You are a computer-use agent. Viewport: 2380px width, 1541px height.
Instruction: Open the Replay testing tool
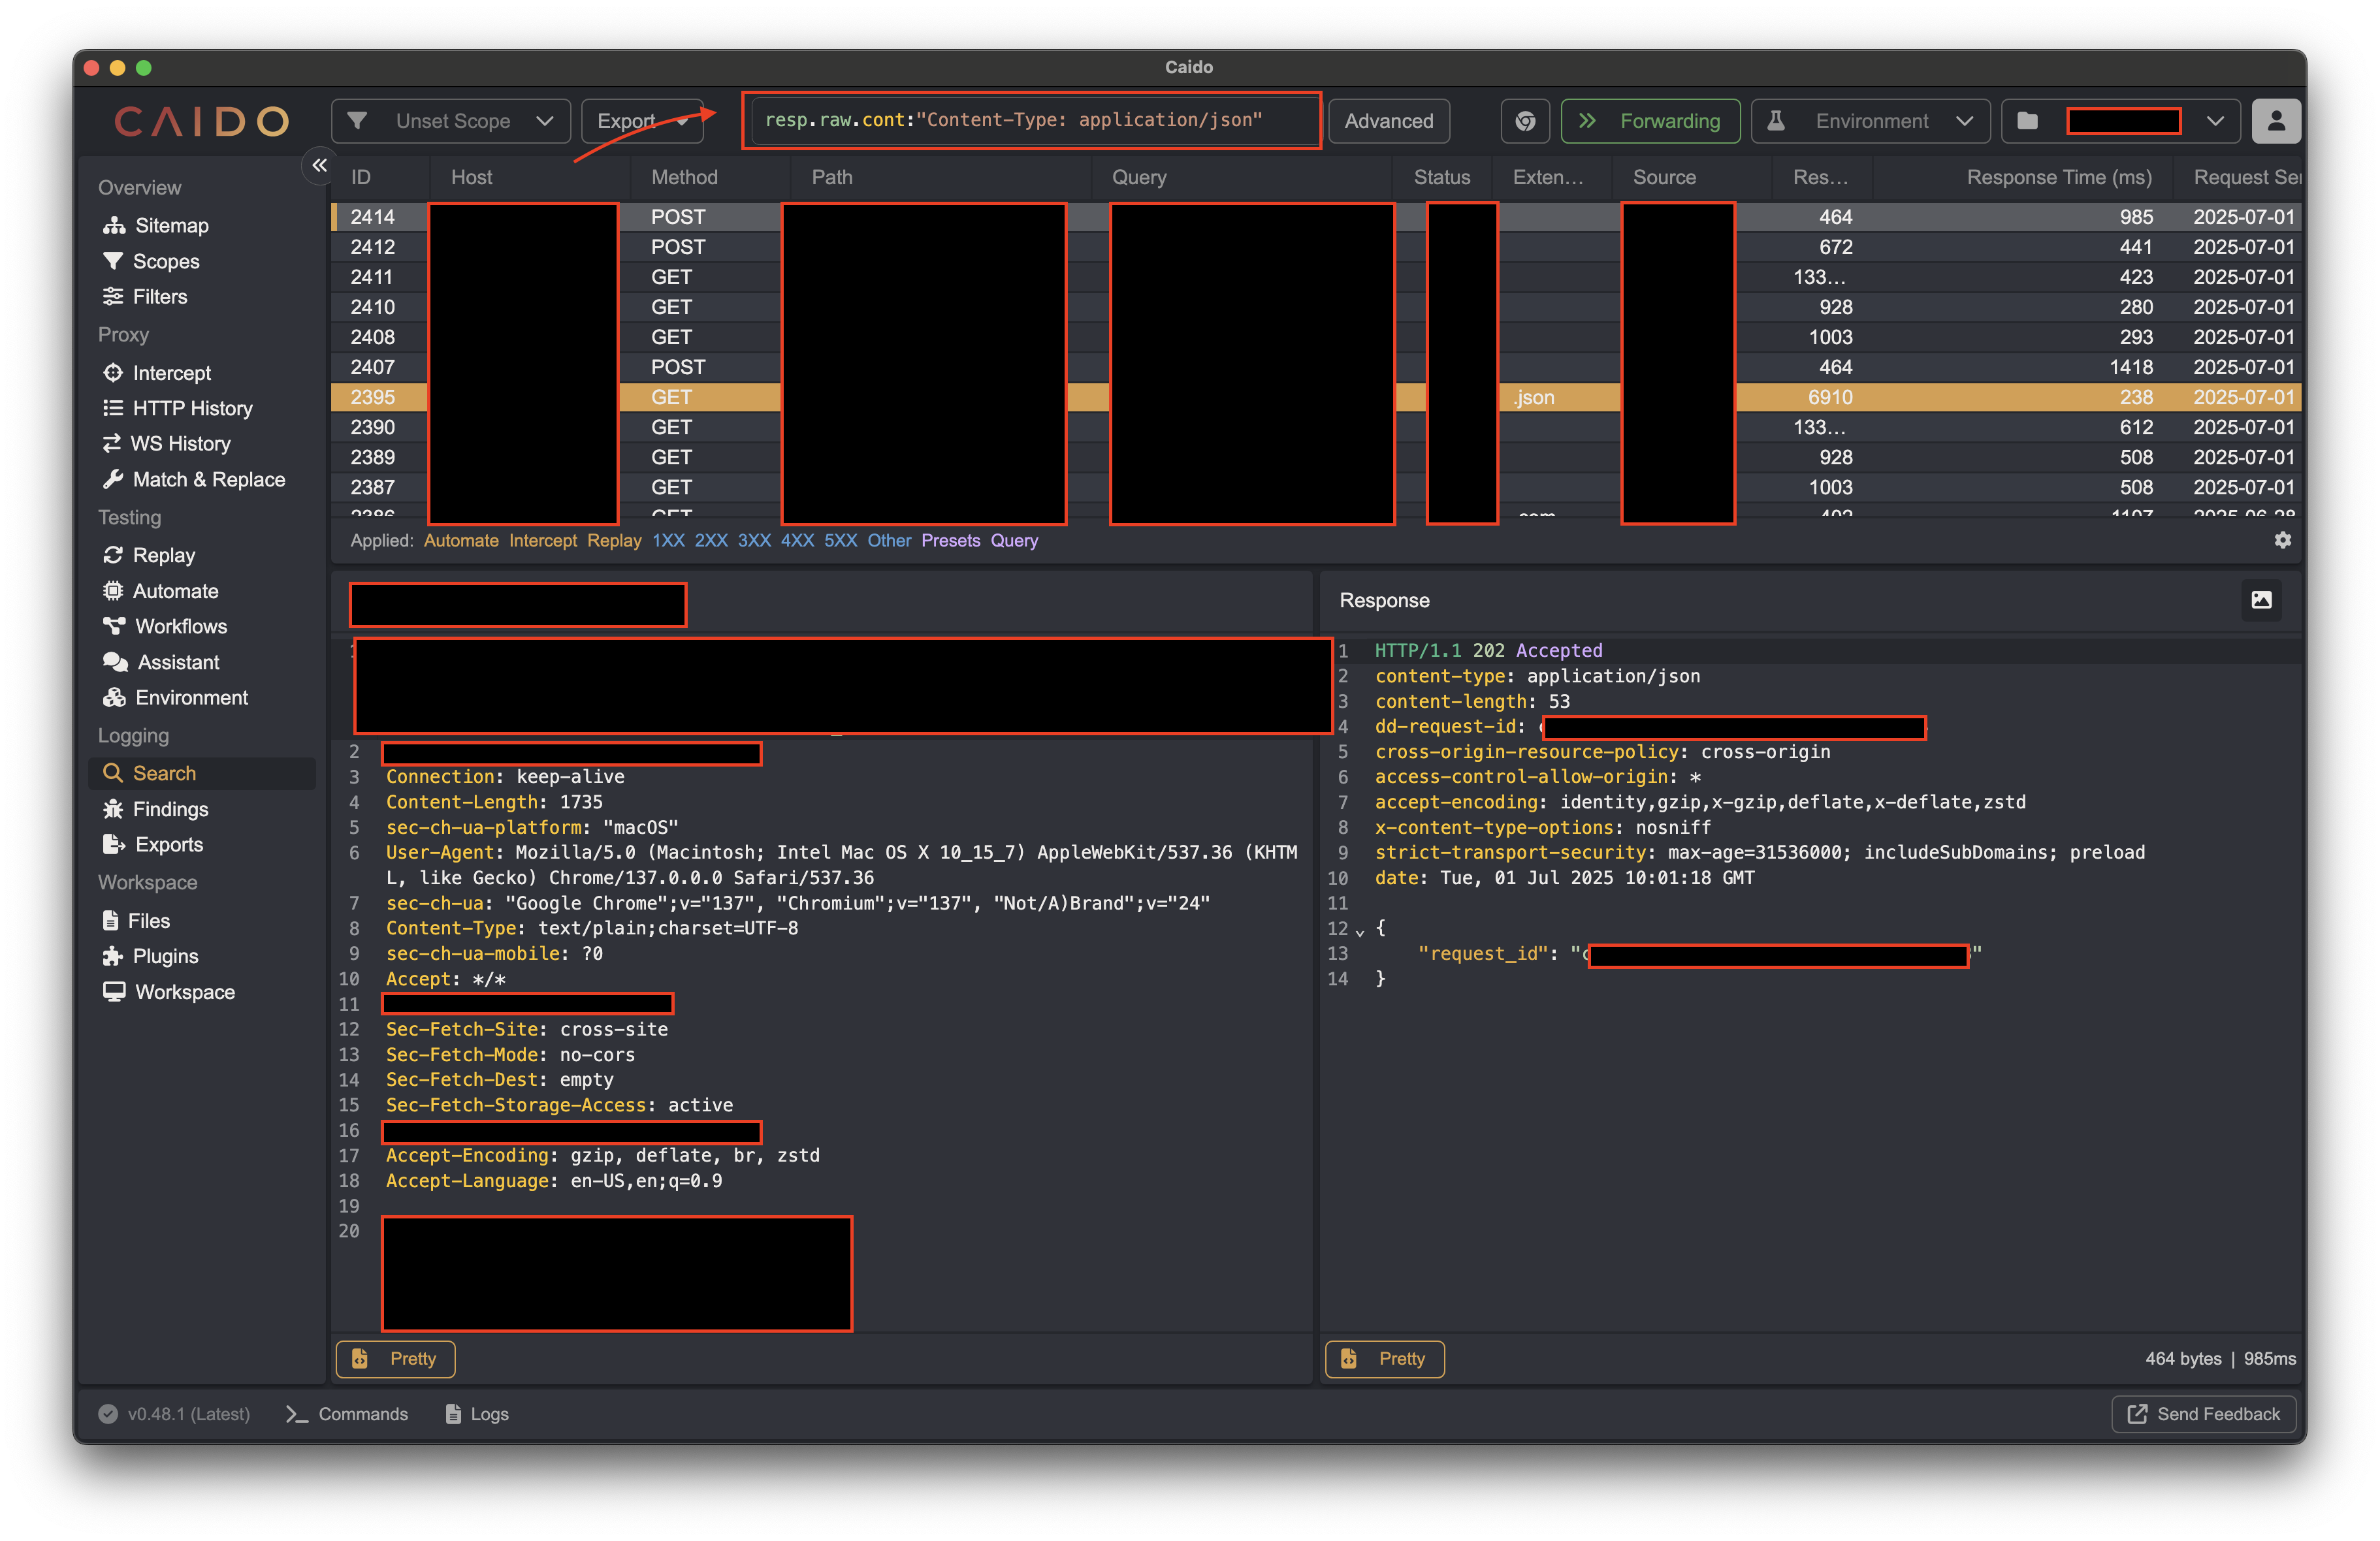click(163, 554)
